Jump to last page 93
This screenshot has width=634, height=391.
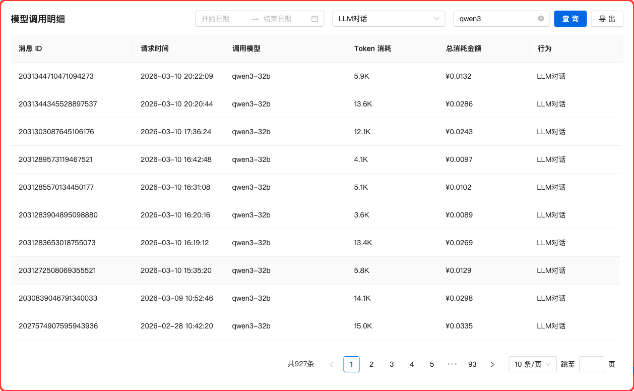472,364
